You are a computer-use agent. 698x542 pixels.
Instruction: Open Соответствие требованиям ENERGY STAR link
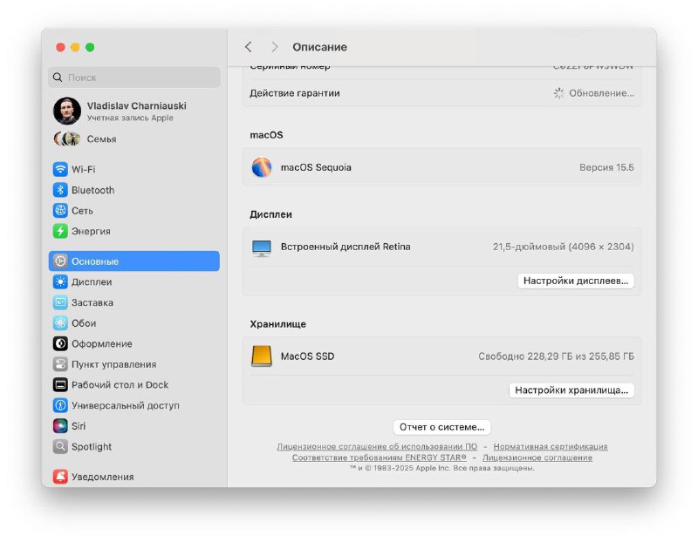380,457
